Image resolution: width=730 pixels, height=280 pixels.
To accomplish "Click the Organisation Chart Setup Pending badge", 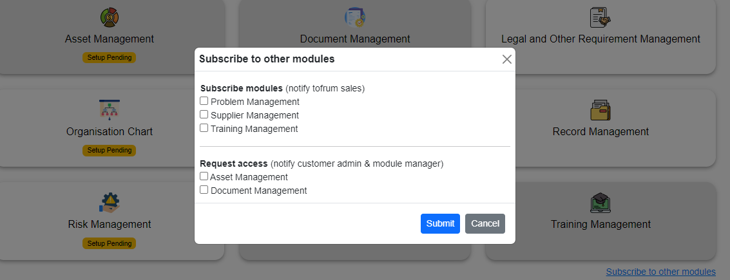I will tap(110, 151).
